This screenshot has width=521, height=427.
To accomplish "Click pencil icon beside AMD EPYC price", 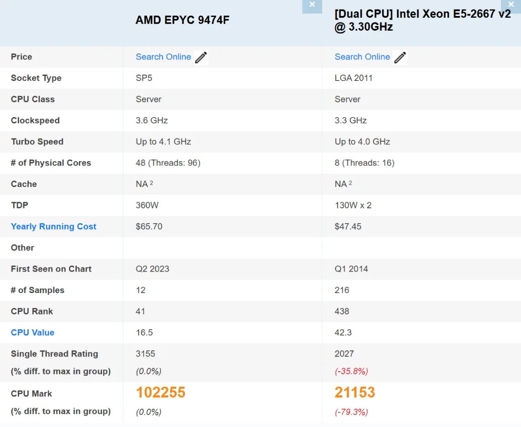I will (x=201, y=58).
